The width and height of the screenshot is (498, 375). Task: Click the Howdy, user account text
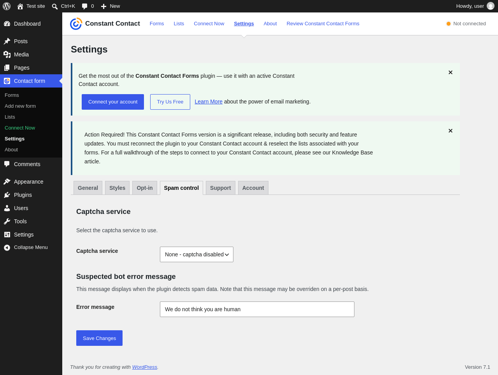[470, 6]
